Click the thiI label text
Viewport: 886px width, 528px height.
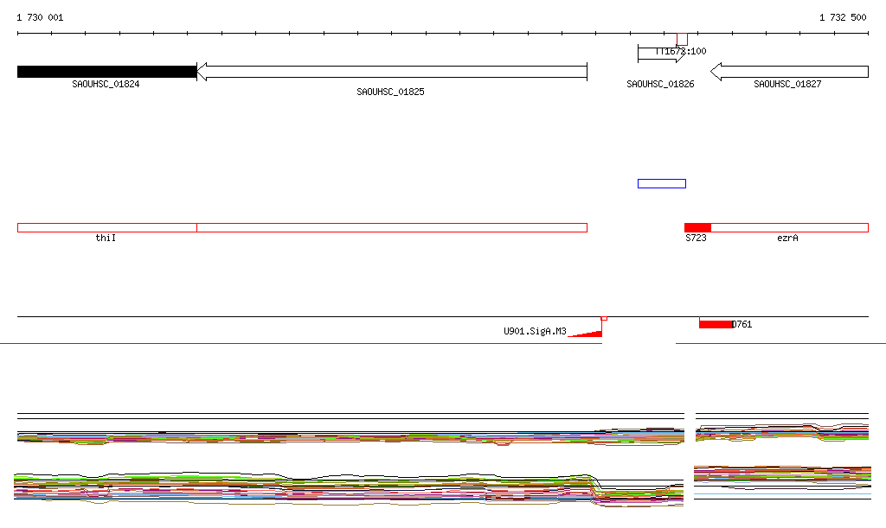coord(106,238)
